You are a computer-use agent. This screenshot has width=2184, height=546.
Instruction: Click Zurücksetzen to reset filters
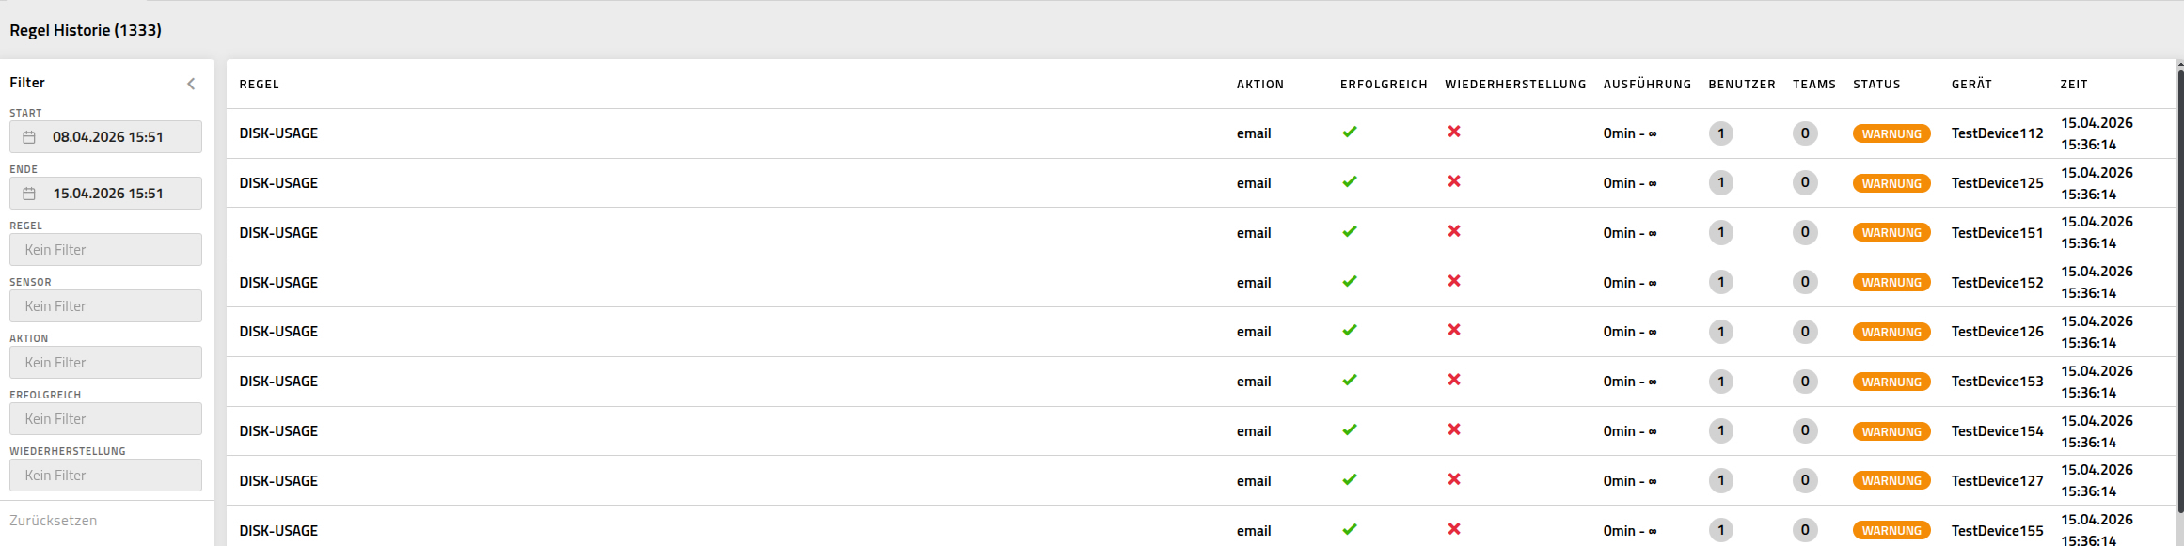tap(54, 521)
